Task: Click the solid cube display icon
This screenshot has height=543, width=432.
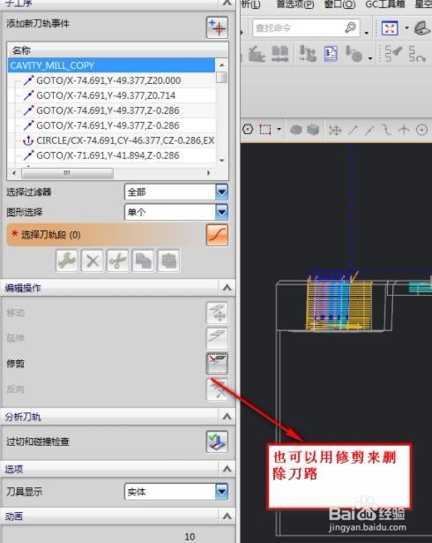Action: coord(313,130)
